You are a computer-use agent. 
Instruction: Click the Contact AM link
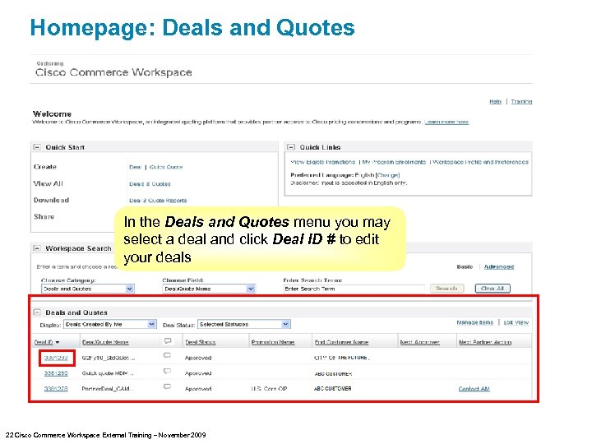[474, 389]
